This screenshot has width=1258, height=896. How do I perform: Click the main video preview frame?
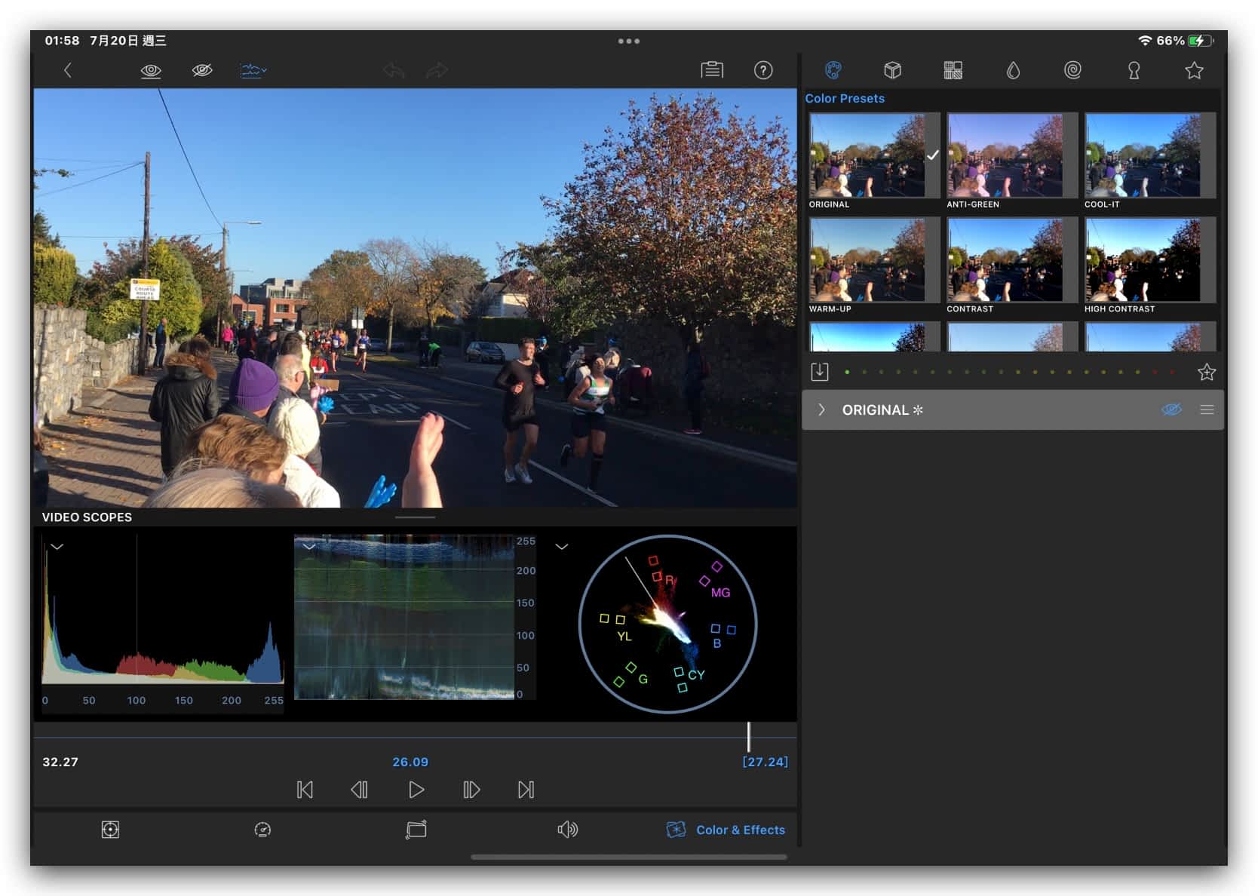coord(415,298)
